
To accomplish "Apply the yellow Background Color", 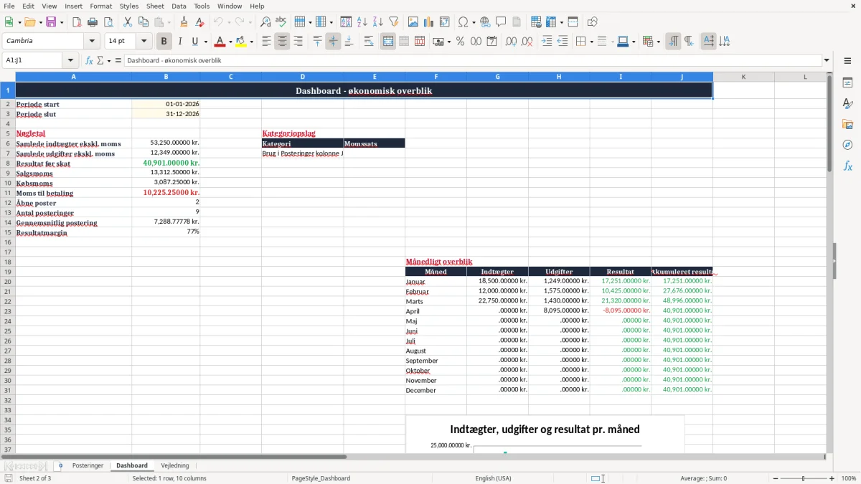I will point(241,42).
